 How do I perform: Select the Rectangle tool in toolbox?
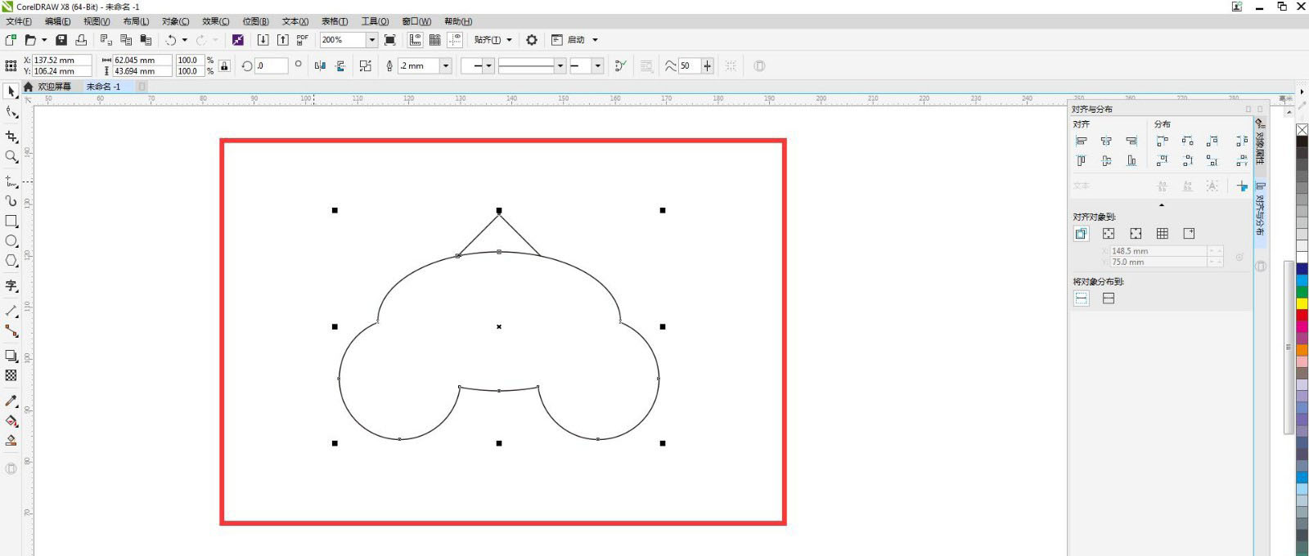[x=11, y=221]
